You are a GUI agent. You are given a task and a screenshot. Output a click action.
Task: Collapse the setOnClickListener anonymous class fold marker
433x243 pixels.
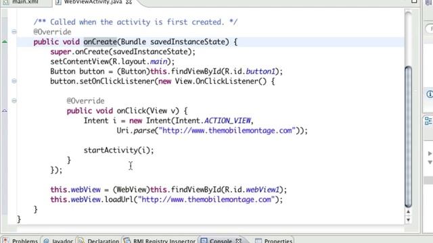coord(14,81)
